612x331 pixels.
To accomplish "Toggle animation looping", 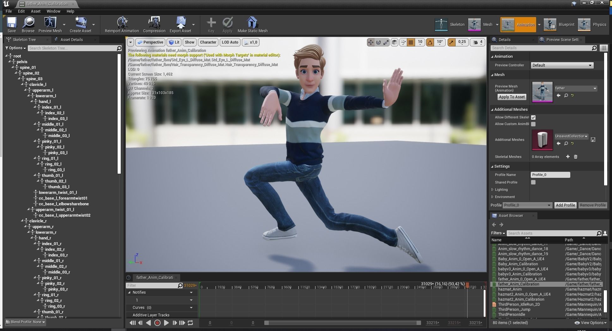I will point(190,323).
